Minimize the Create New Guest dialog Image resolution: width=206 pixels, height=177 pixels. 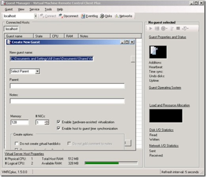click(x=122, y=42)
